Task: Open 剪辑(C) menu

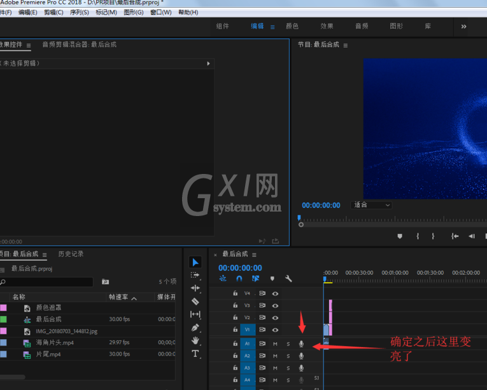Action: point(53,13)
